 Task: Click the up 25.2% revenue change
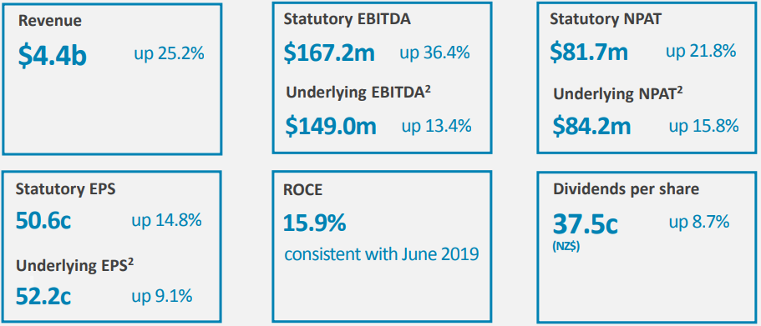[169, 53]
